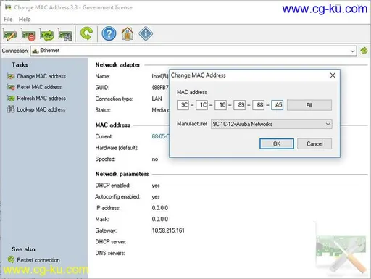Click the Hardware (default) label
Image resolution: width=371 pixels, height=279 pixels.
click(x=117, y=148)
